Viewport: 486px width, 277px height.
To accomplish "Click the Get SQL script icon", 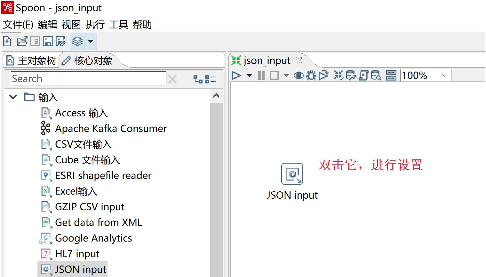I will (363, 76).
